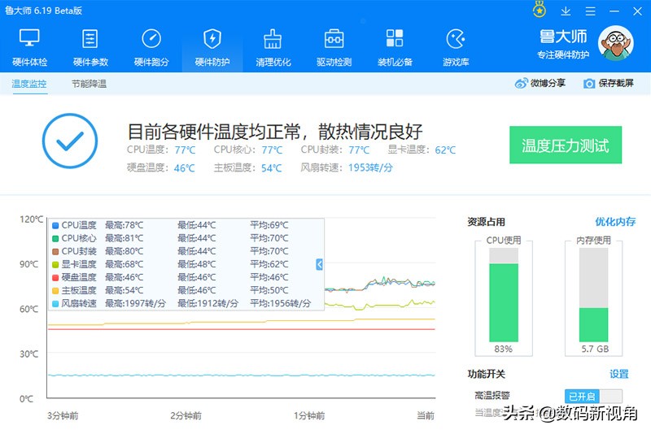651x434 pixels.
Task: Click the large blue checkmark status icon
Action: [x=70, y=141]
